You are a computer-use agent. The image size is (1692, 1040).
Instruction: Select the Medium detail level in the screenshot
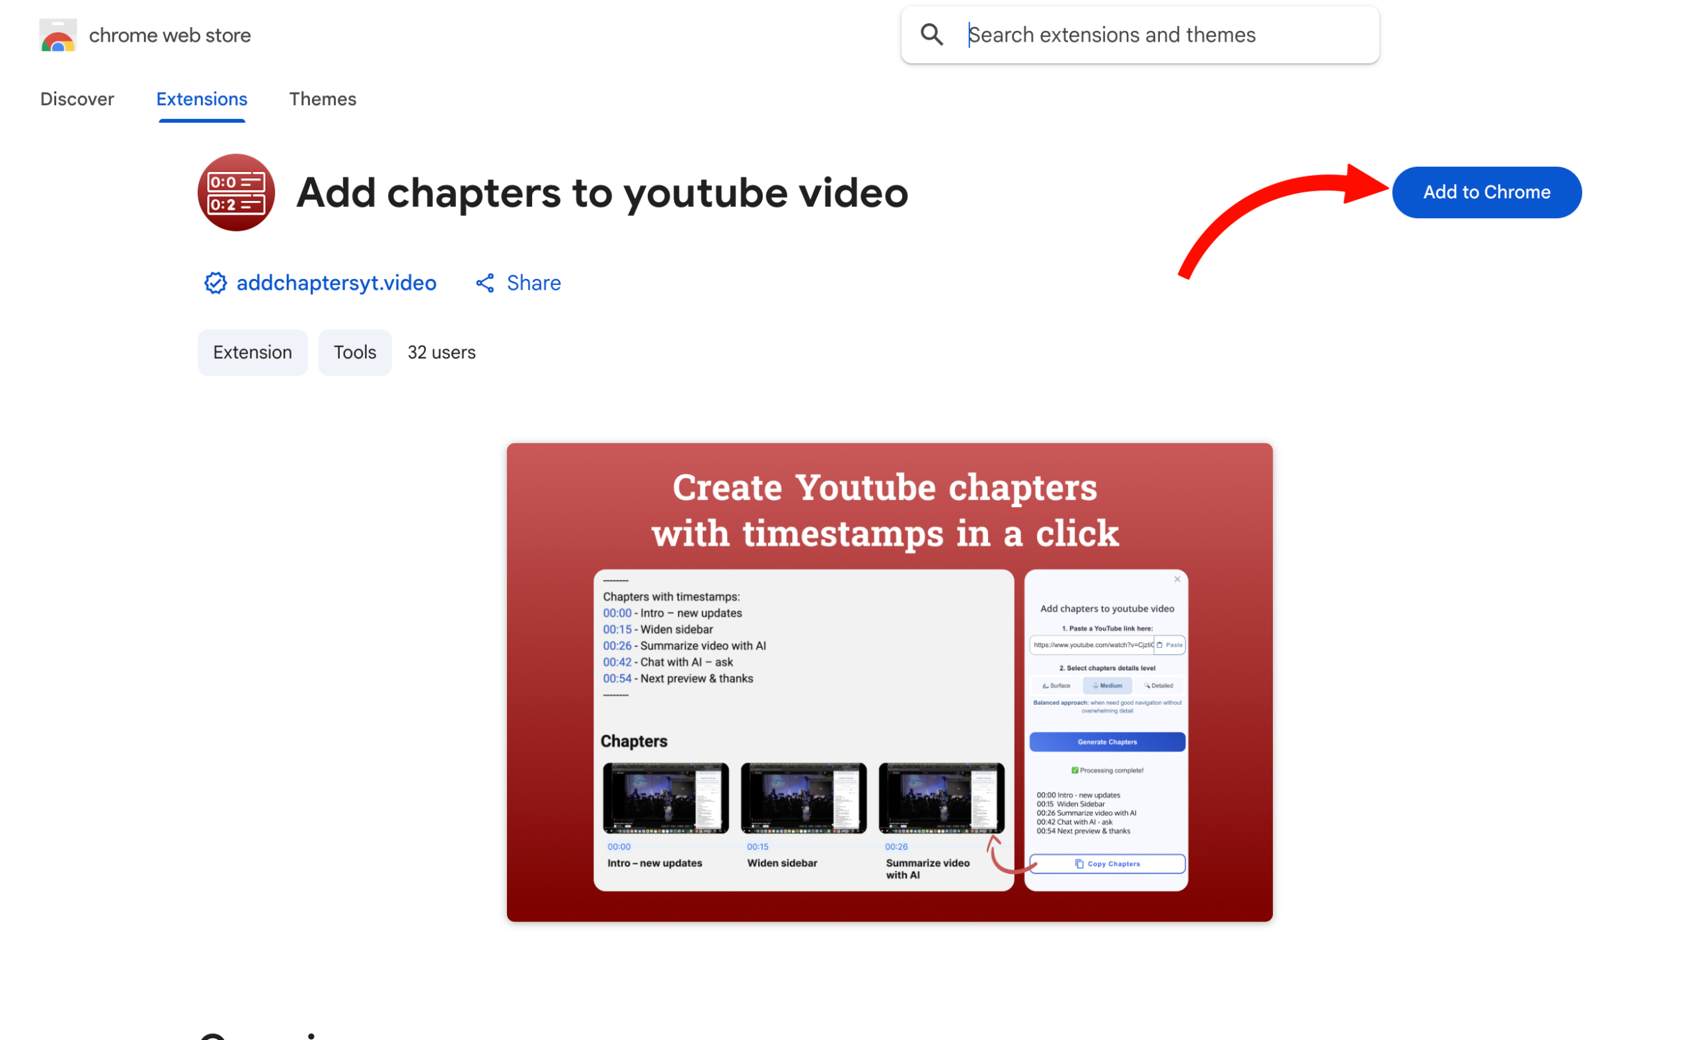click(x=1108, y=686)
